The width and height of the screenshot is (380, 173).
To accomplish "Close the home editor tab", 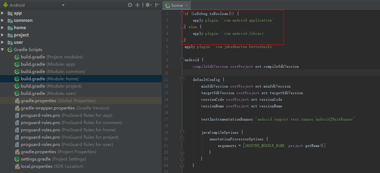I will point(187,6).
